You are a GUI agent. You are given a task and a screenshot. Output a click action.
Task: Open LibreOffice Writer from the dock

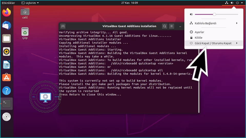(6, 65)
